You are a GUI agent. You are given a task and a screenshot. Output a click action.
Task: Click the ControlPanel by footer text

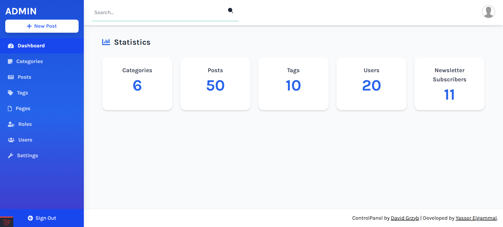click(371, 218)
